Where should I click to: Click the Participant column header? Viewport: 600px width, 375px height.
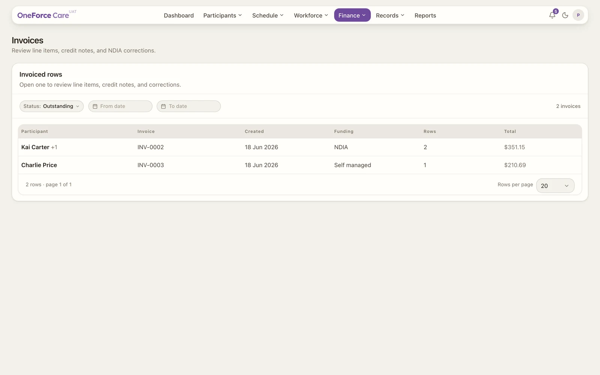[x=34, y=132]
